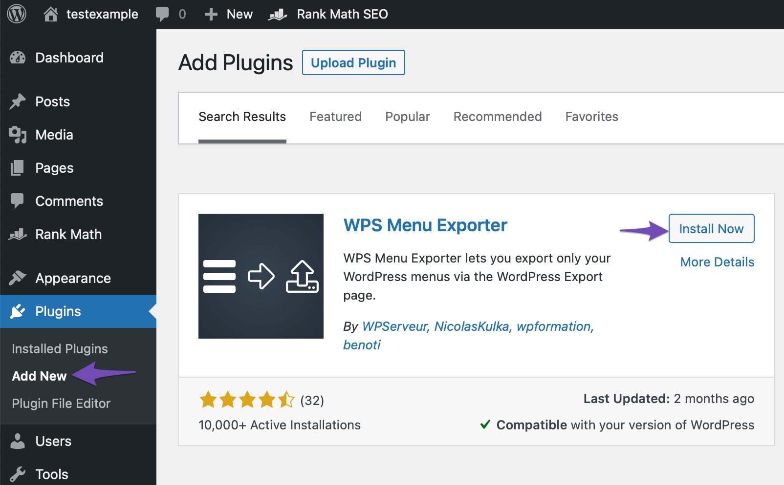The height and width of the screenshot is (485, 784).
Task: Switch to the Featured tab
Action: pos(335,117)
